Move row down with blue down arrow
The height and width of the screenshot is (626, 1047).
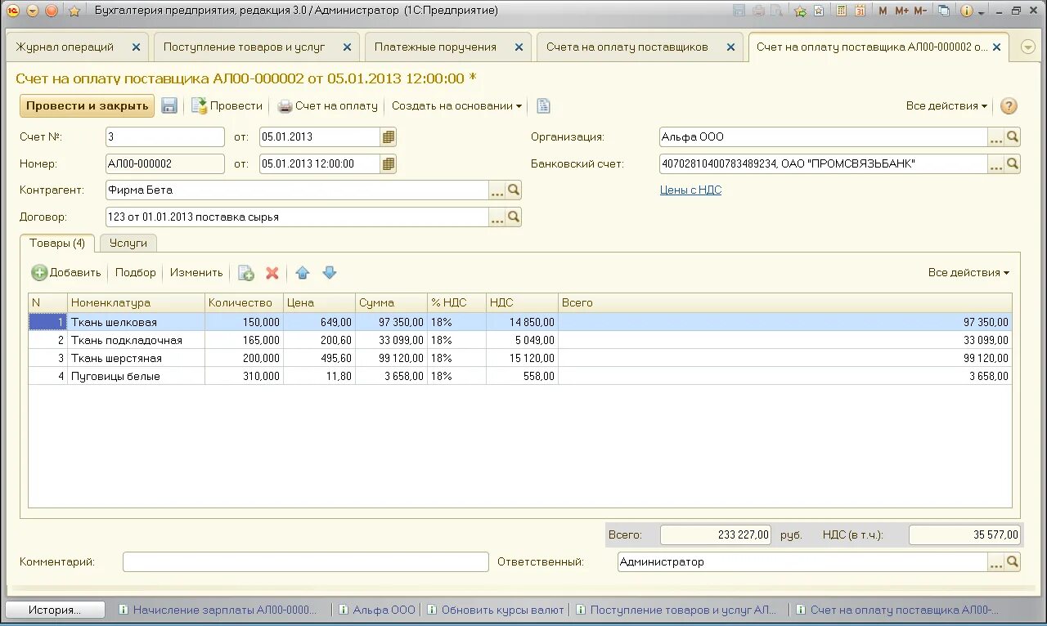[x=329, y=273]
